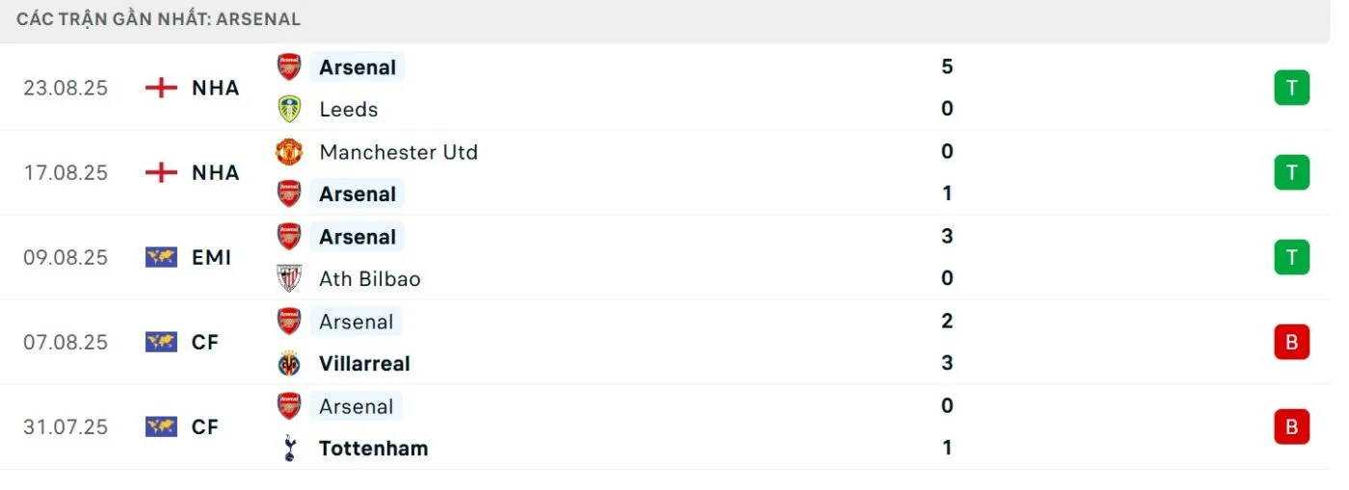Click the 09.08.25 match date
The height and width of the screenshot is (490, 1349).
(x=66, y=257)
